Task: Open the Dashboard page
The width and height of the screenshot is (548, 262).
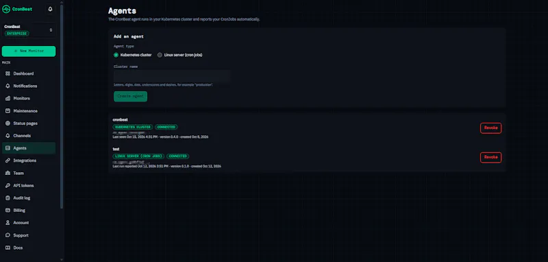Action: 29,73
